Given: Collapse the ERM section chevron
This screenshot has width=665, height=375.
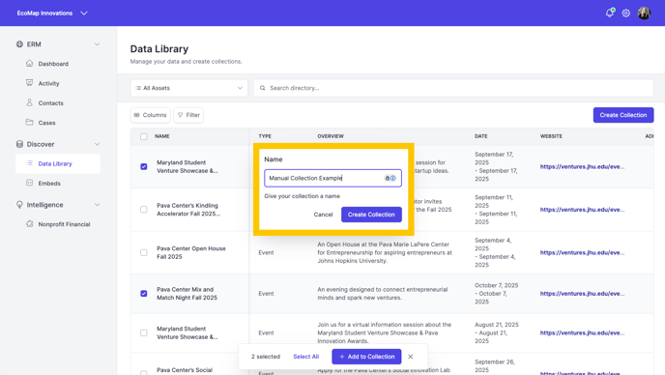Looking at the screenshot, I should (97, 44).
